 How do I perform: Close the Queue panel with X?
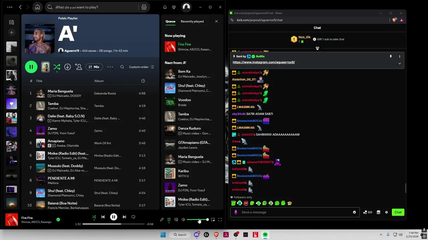[x=216, y=21]
